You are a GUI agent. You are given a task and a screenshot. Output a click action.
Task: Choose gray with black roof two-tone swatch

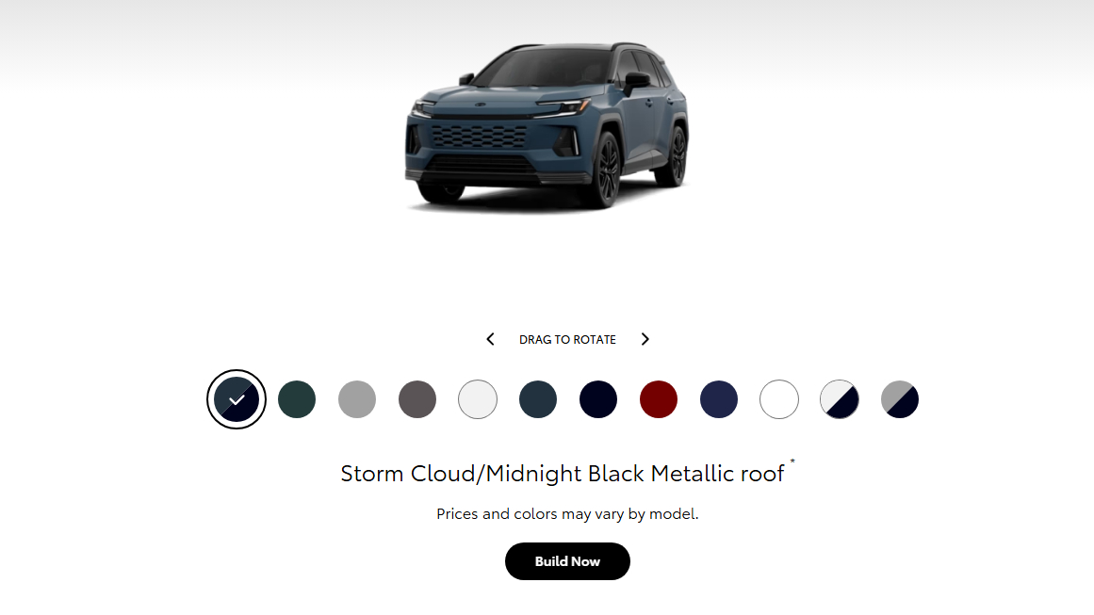click(x=900, y=399)
